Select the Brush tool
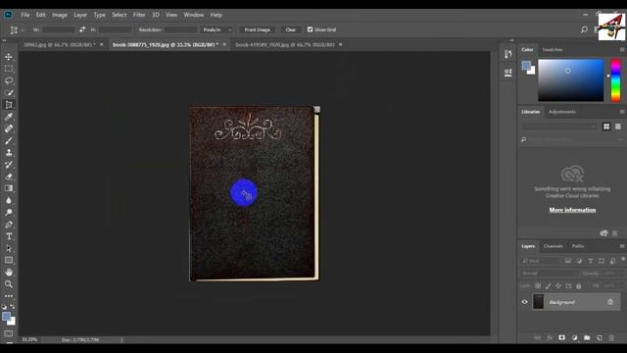The width and height of the screenshot is (627, 353). click(x=9, y=141)
